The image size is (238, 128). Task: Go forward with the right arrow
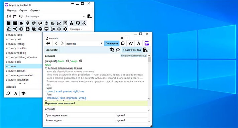pos(62,44)
